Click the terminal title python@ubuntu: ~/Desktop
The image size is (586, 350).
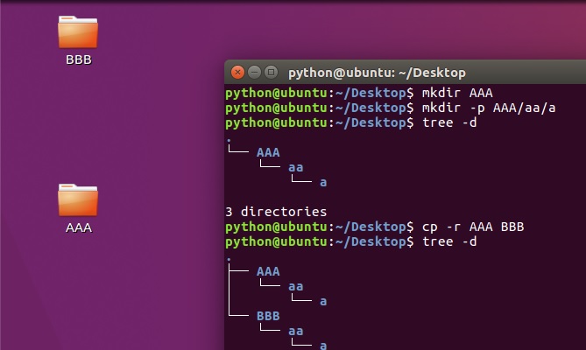tap(377, 73)
